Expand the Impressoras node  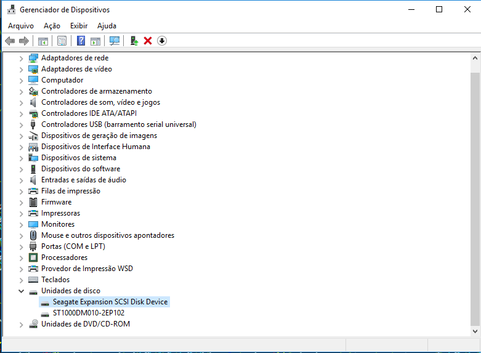(x=21, y=214)
